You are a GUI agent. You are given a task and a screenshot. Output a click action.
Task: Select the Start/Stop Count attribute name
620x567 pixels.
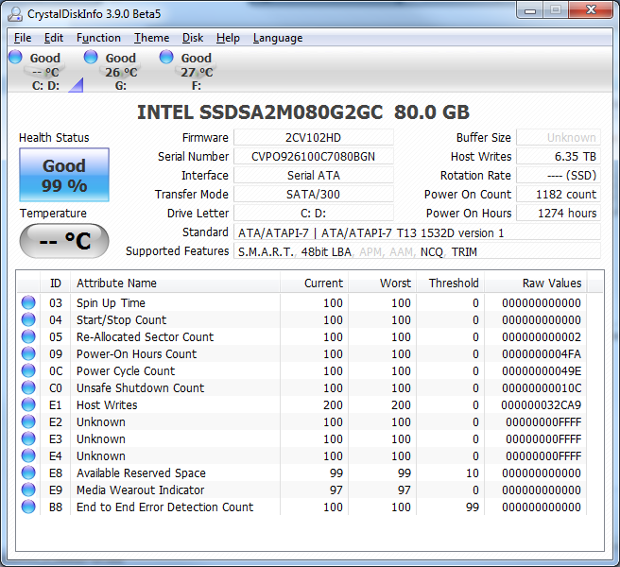(x=121, y=319)
